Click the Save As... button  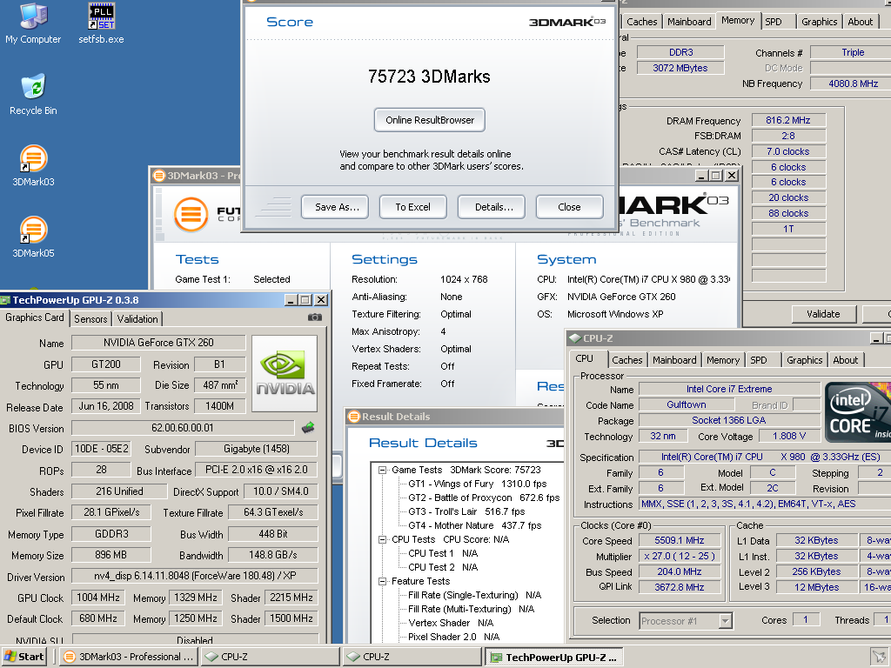pyautogui.click(x=335, y=207)
